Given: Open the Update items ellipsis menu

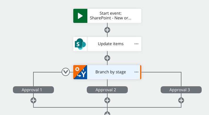Looking at the screenshot, I should point(136,44).
